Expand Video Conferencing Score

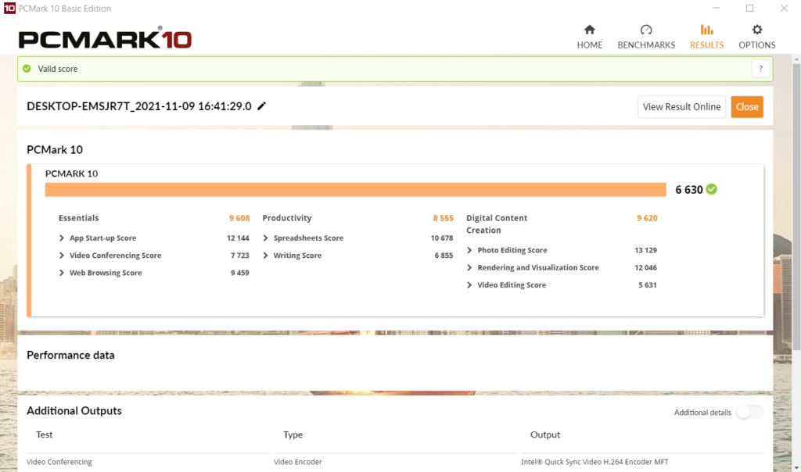(61, 255)
